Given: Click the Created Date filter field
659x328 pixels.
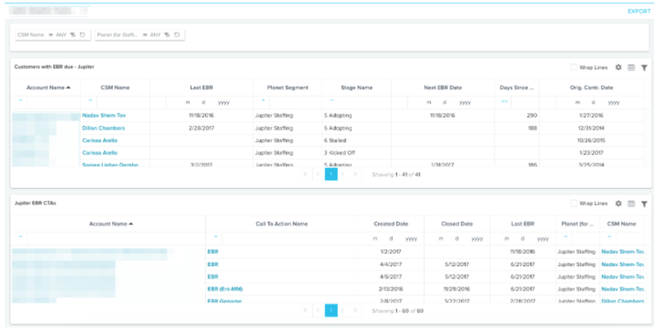Looking at the screenshot, I should (x=390, y=238).
